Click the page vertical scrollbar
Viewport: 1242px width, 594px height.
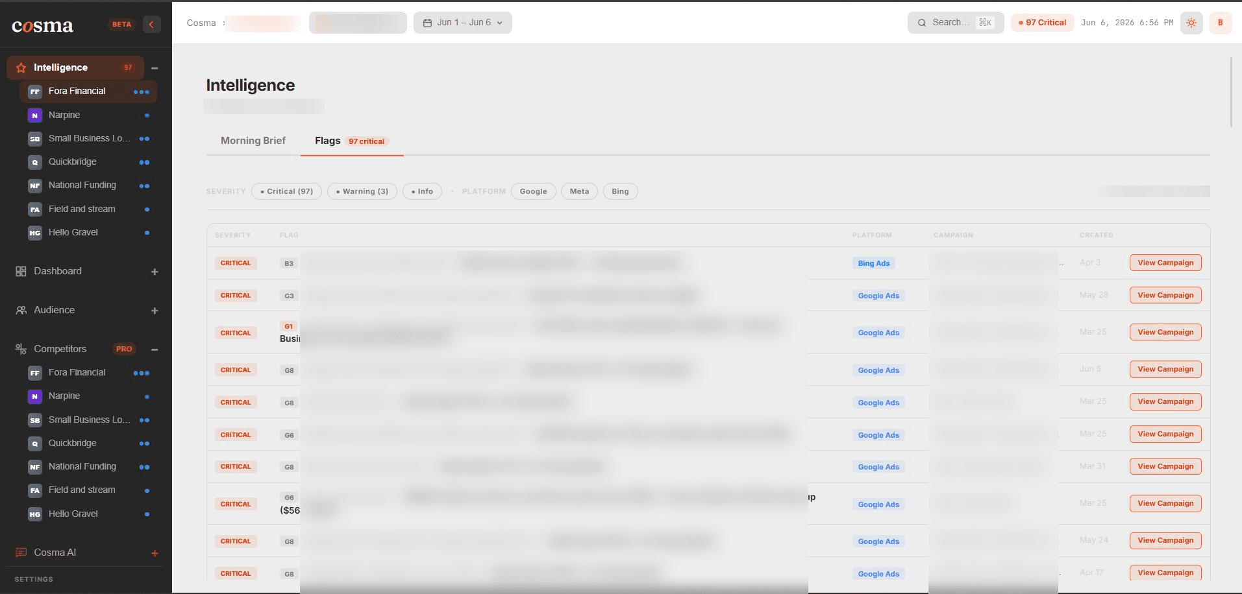pyautogui.click(x=1230, y=92)
